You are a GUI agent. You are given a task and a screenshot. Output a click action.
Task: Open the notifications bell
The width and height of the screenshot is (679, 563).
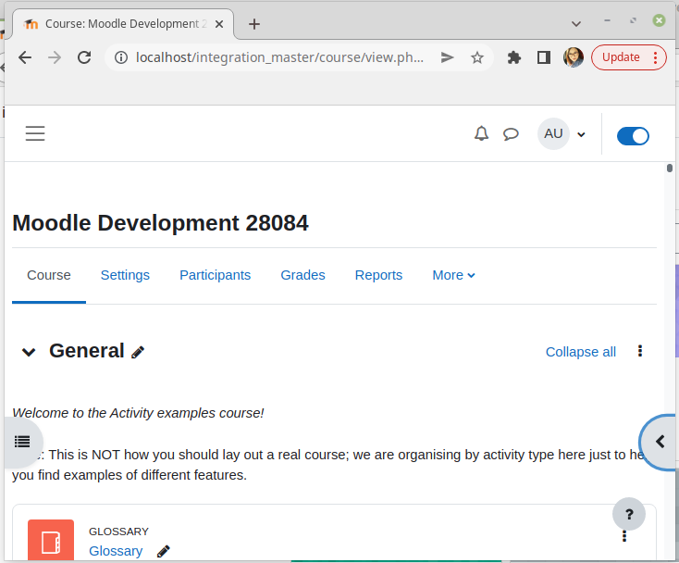point(481,134)
